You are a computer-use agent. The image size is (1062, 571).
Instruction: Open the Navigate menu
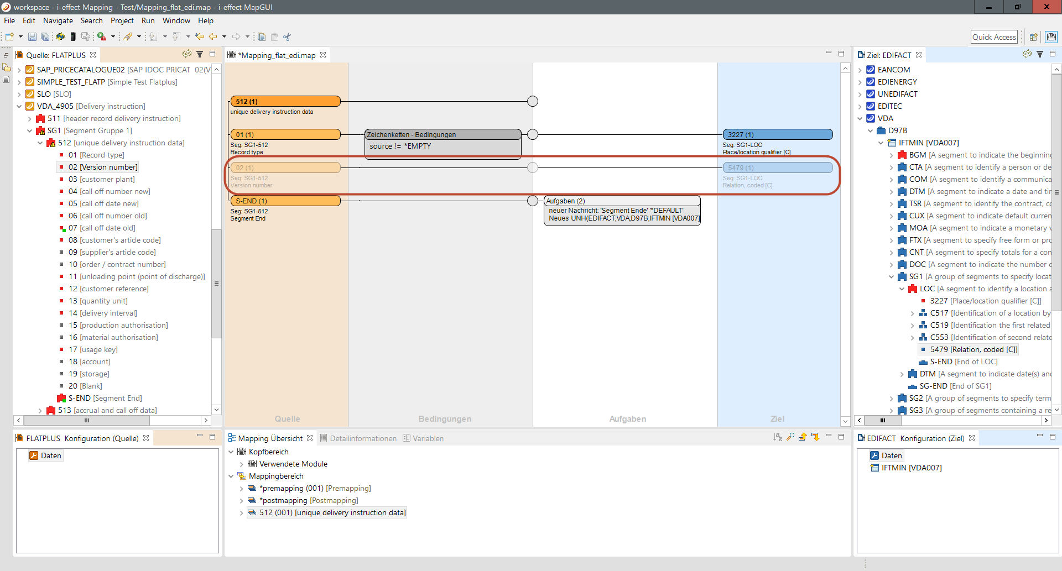58,20
